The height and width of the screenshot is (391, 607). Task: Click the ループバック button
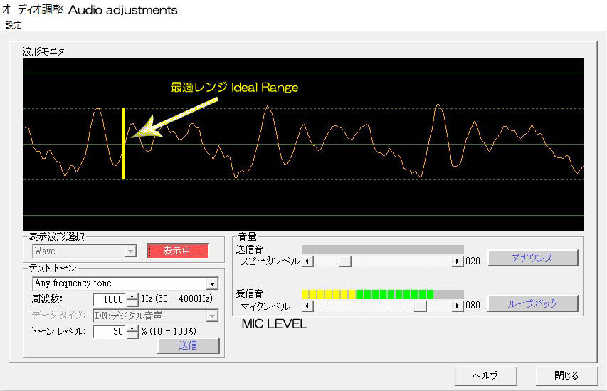pos(533,303)
